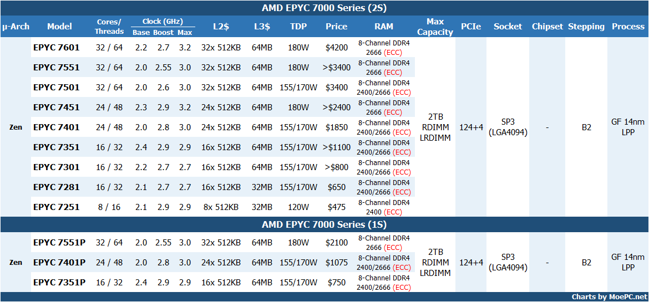Click the Stepping column header

coord(586,27)
